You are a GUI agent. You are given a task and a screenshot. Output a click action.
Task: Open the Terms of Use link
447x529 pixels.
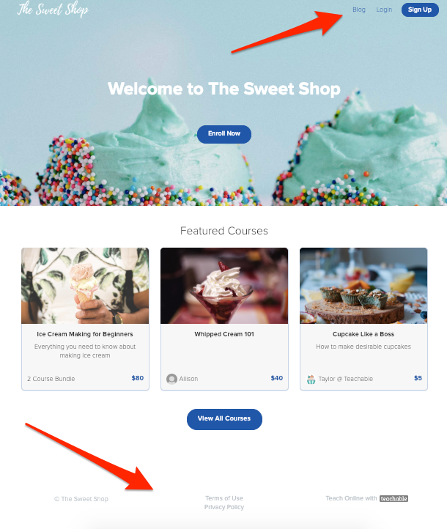point(224,498)
